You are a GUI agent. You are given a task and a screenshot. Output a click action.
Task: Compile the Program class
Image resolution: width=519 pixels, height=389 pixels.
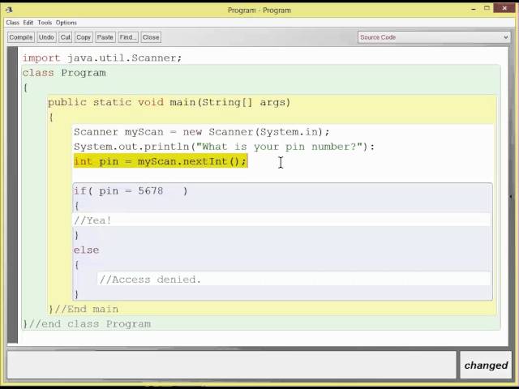pyautogui.click(x=21, y=37)
